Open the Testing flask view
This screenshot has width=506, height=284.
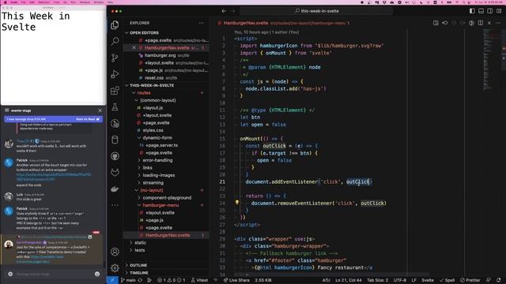[115, 107]
